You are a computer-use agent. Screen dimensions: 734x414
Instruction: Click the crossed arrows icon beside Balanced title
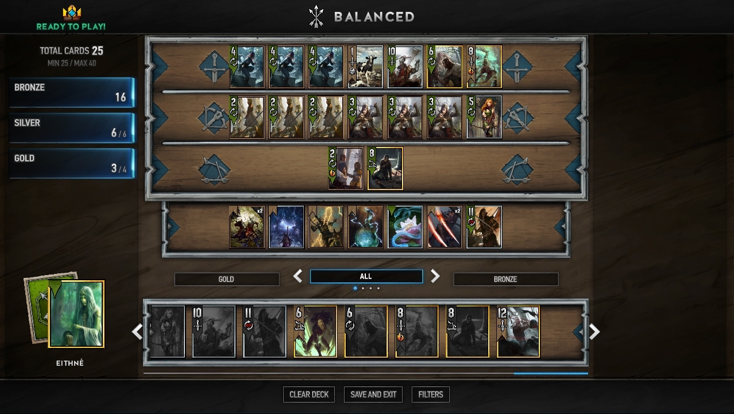tap(316, 17)
